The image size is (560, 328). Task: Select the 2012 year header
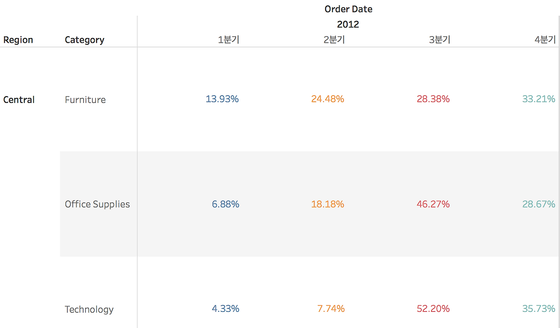pyautogui.click(x=348, y=24)
